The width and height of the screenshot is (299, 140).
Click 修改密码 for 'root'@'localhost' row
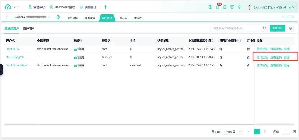click(263, 65)
